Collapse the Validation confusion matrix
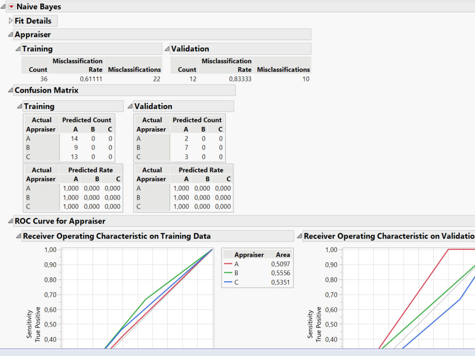This screenshot has height=356, width=475. click(x=130, y=106)
